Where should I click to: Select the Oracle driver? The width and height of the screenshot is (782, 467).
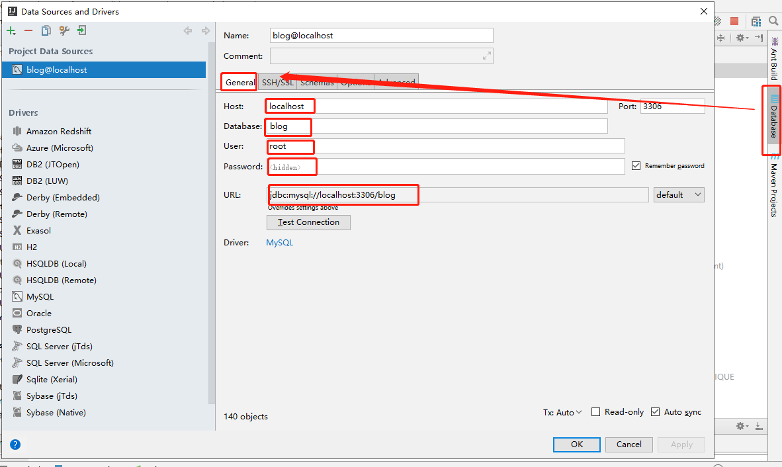click(39, 313)
